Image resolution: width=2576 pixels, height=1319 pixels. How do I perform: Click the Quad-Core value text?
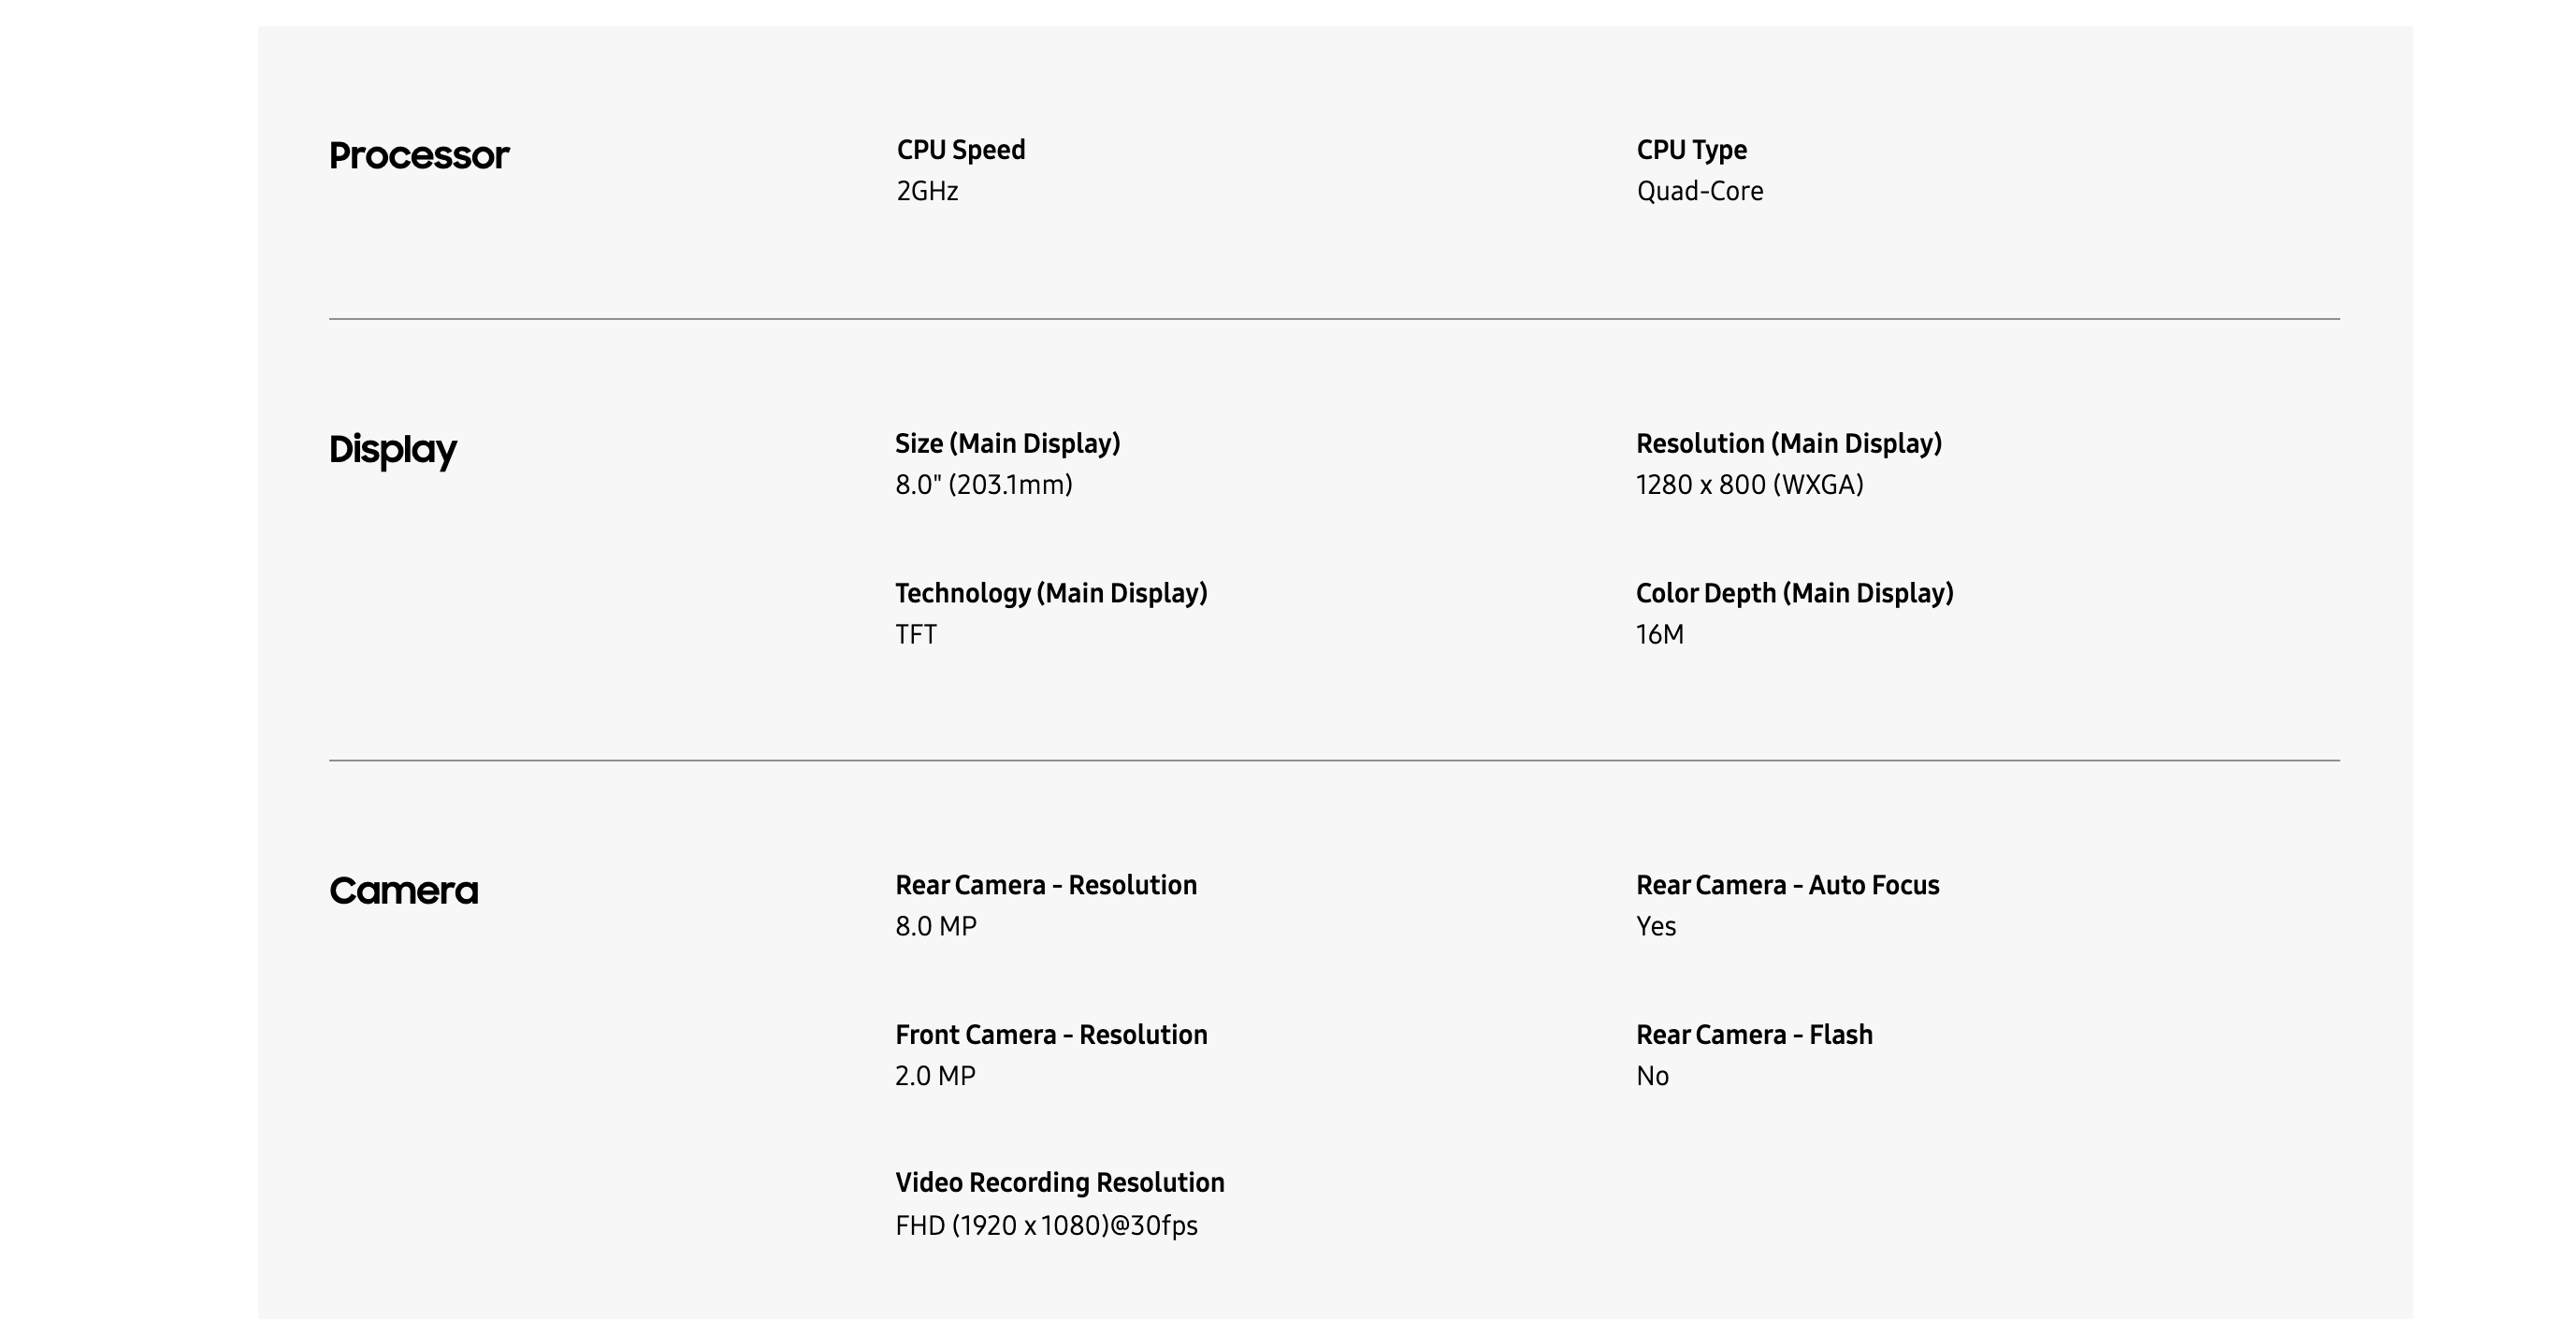1700,191
